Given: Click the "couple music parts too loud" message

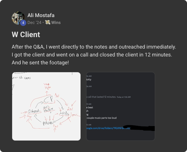Looking at the screenshot, I should coord(102,118).
